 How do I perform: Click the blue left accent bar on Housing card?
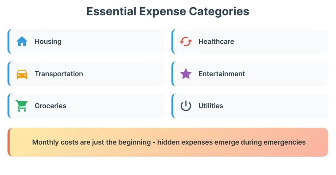coord(9,42)
